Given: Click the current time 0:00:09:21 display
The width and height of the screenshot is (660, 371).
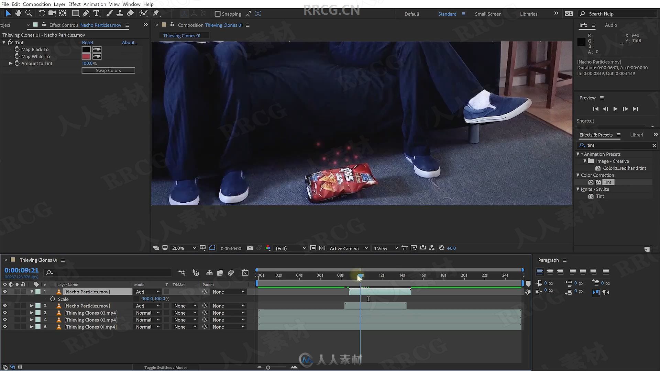Looking at the screenshot, I should pos(21,270).
